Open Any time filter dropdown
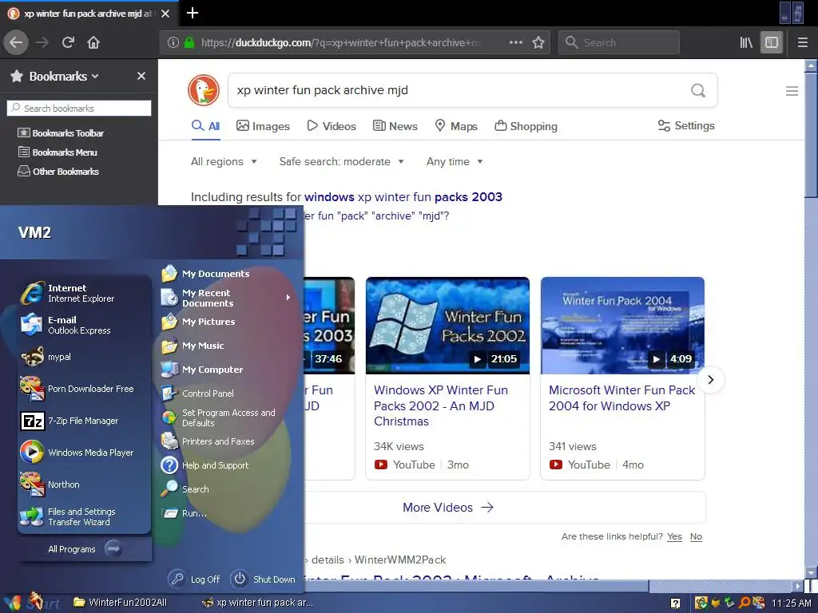The width and height of the screenshot is (818, 613). click(x=455, y=161)
